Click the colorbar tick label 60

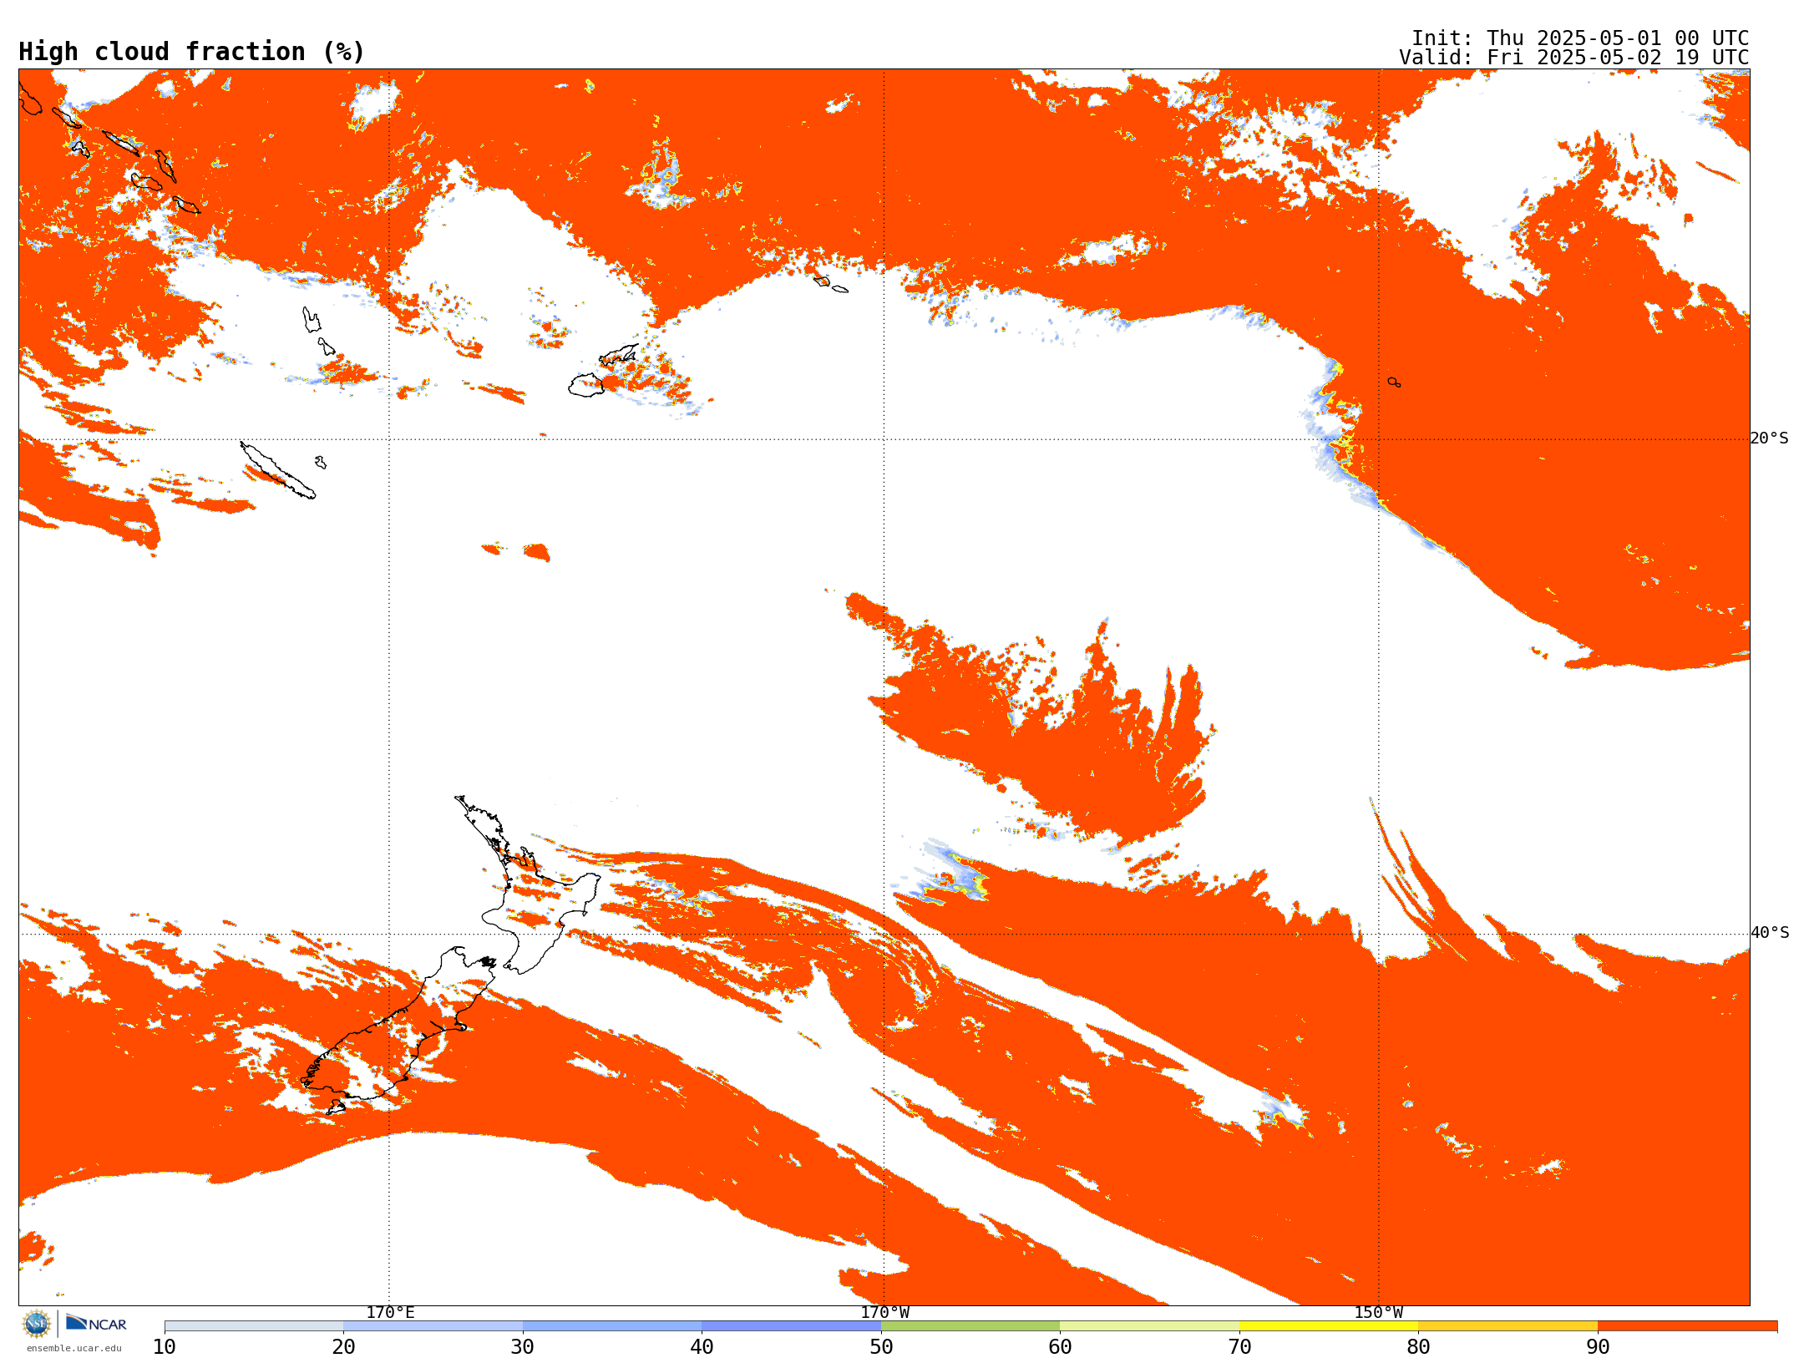pyautogui.click(x=1060, y=1347)
